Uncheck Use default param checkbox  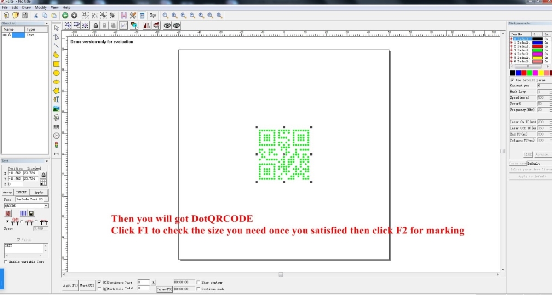(x=512, y=80)
